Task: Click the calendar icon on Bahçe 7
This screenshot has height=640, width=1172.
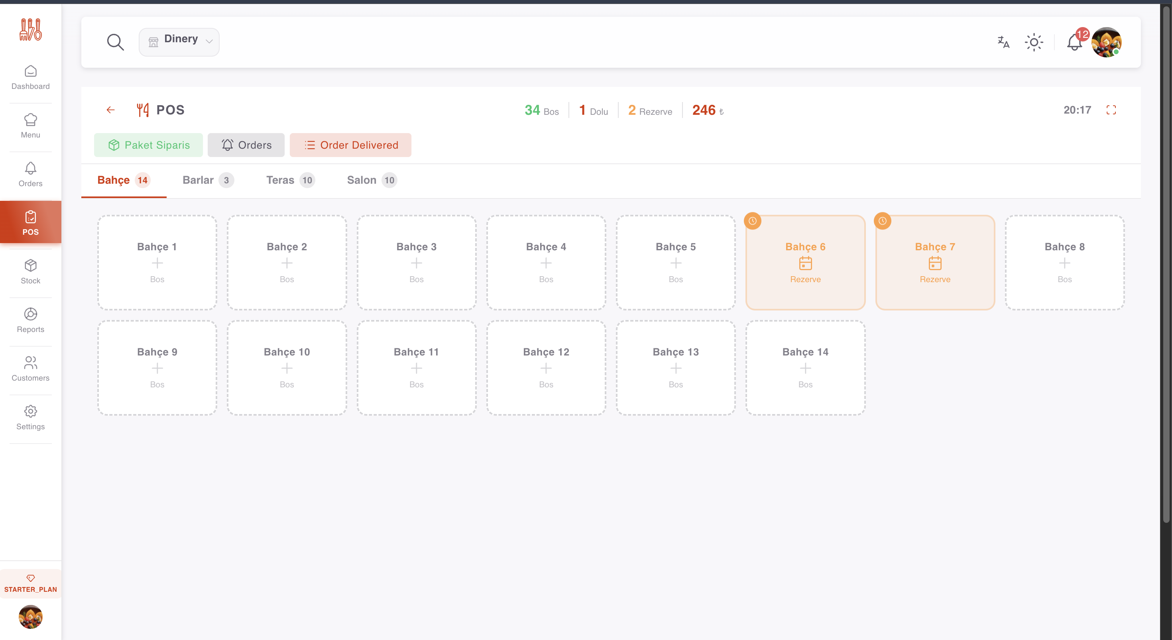Action: point(935,263)
